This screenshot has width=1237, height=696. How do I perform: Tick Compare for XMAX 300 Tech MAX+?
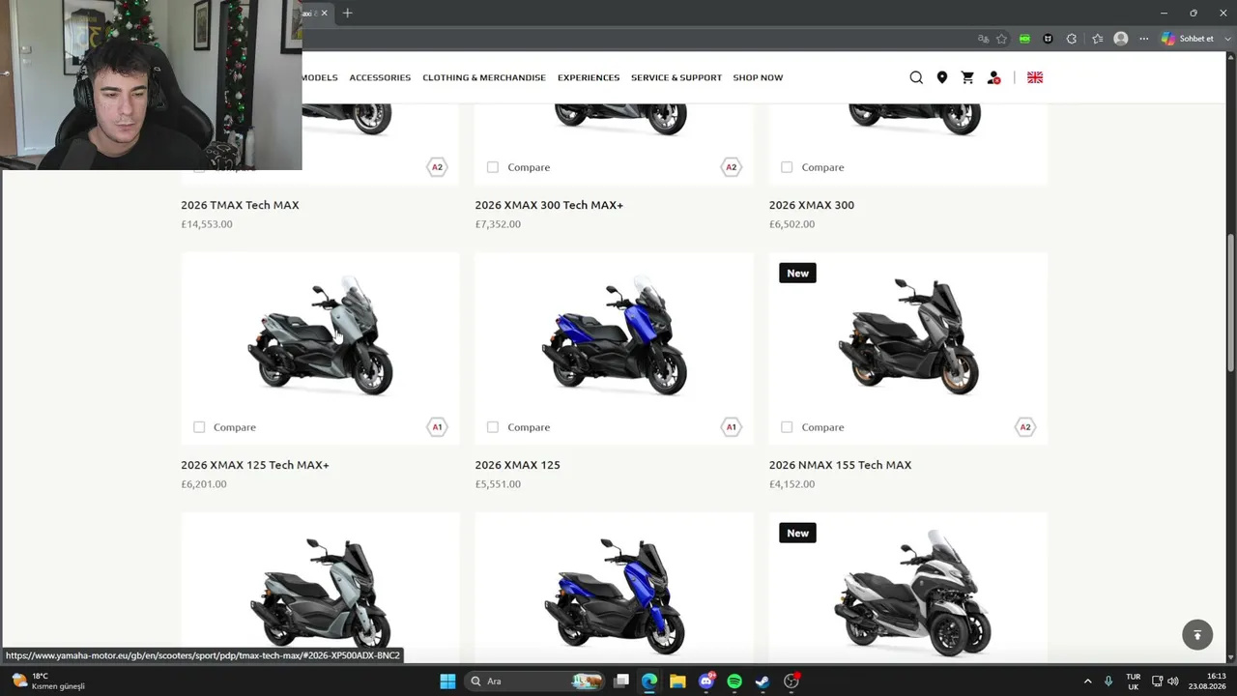click(493, 167)
